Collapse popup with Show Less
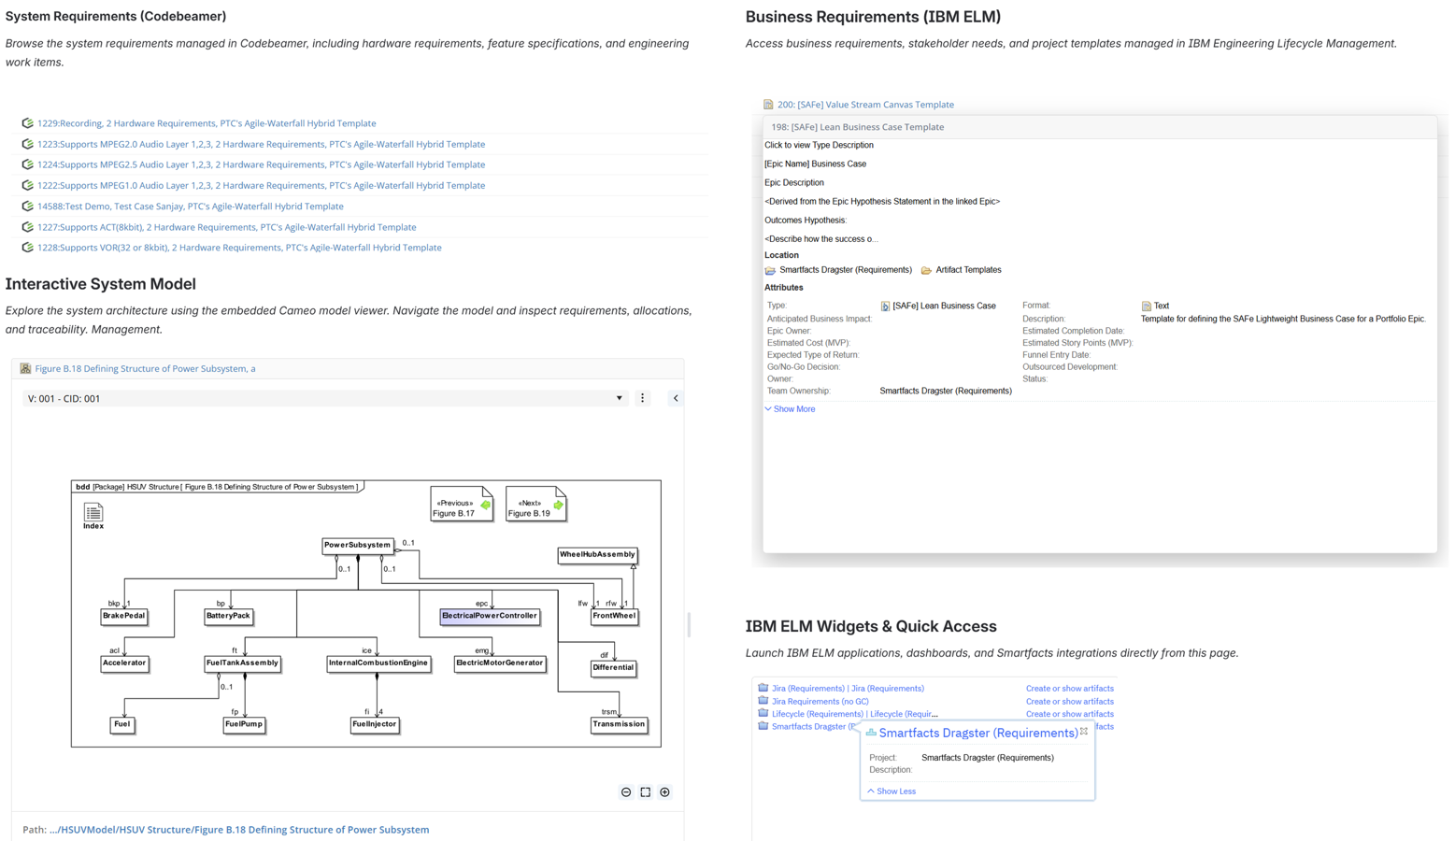 pyautogui.click(x=892, y=791)
